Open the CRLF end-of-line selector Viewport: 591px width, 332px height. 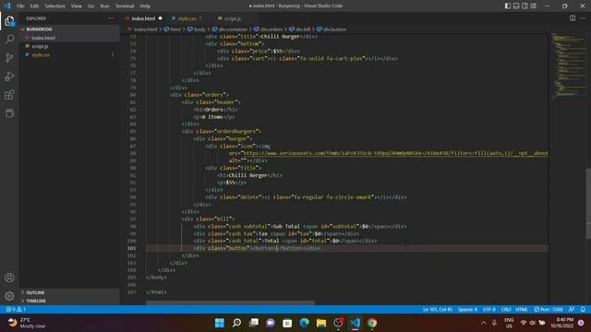coord(506,310)
